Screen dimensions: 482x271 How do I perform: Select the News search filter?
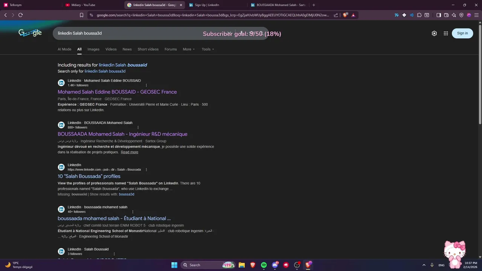127,49
